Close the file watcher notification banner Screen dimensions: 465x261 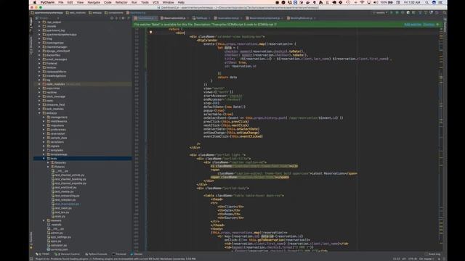(x=437, y=25)
